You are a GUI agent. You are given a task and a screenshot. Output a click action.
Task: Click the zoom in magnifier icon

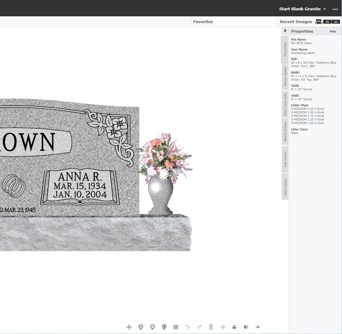point(141,327)
